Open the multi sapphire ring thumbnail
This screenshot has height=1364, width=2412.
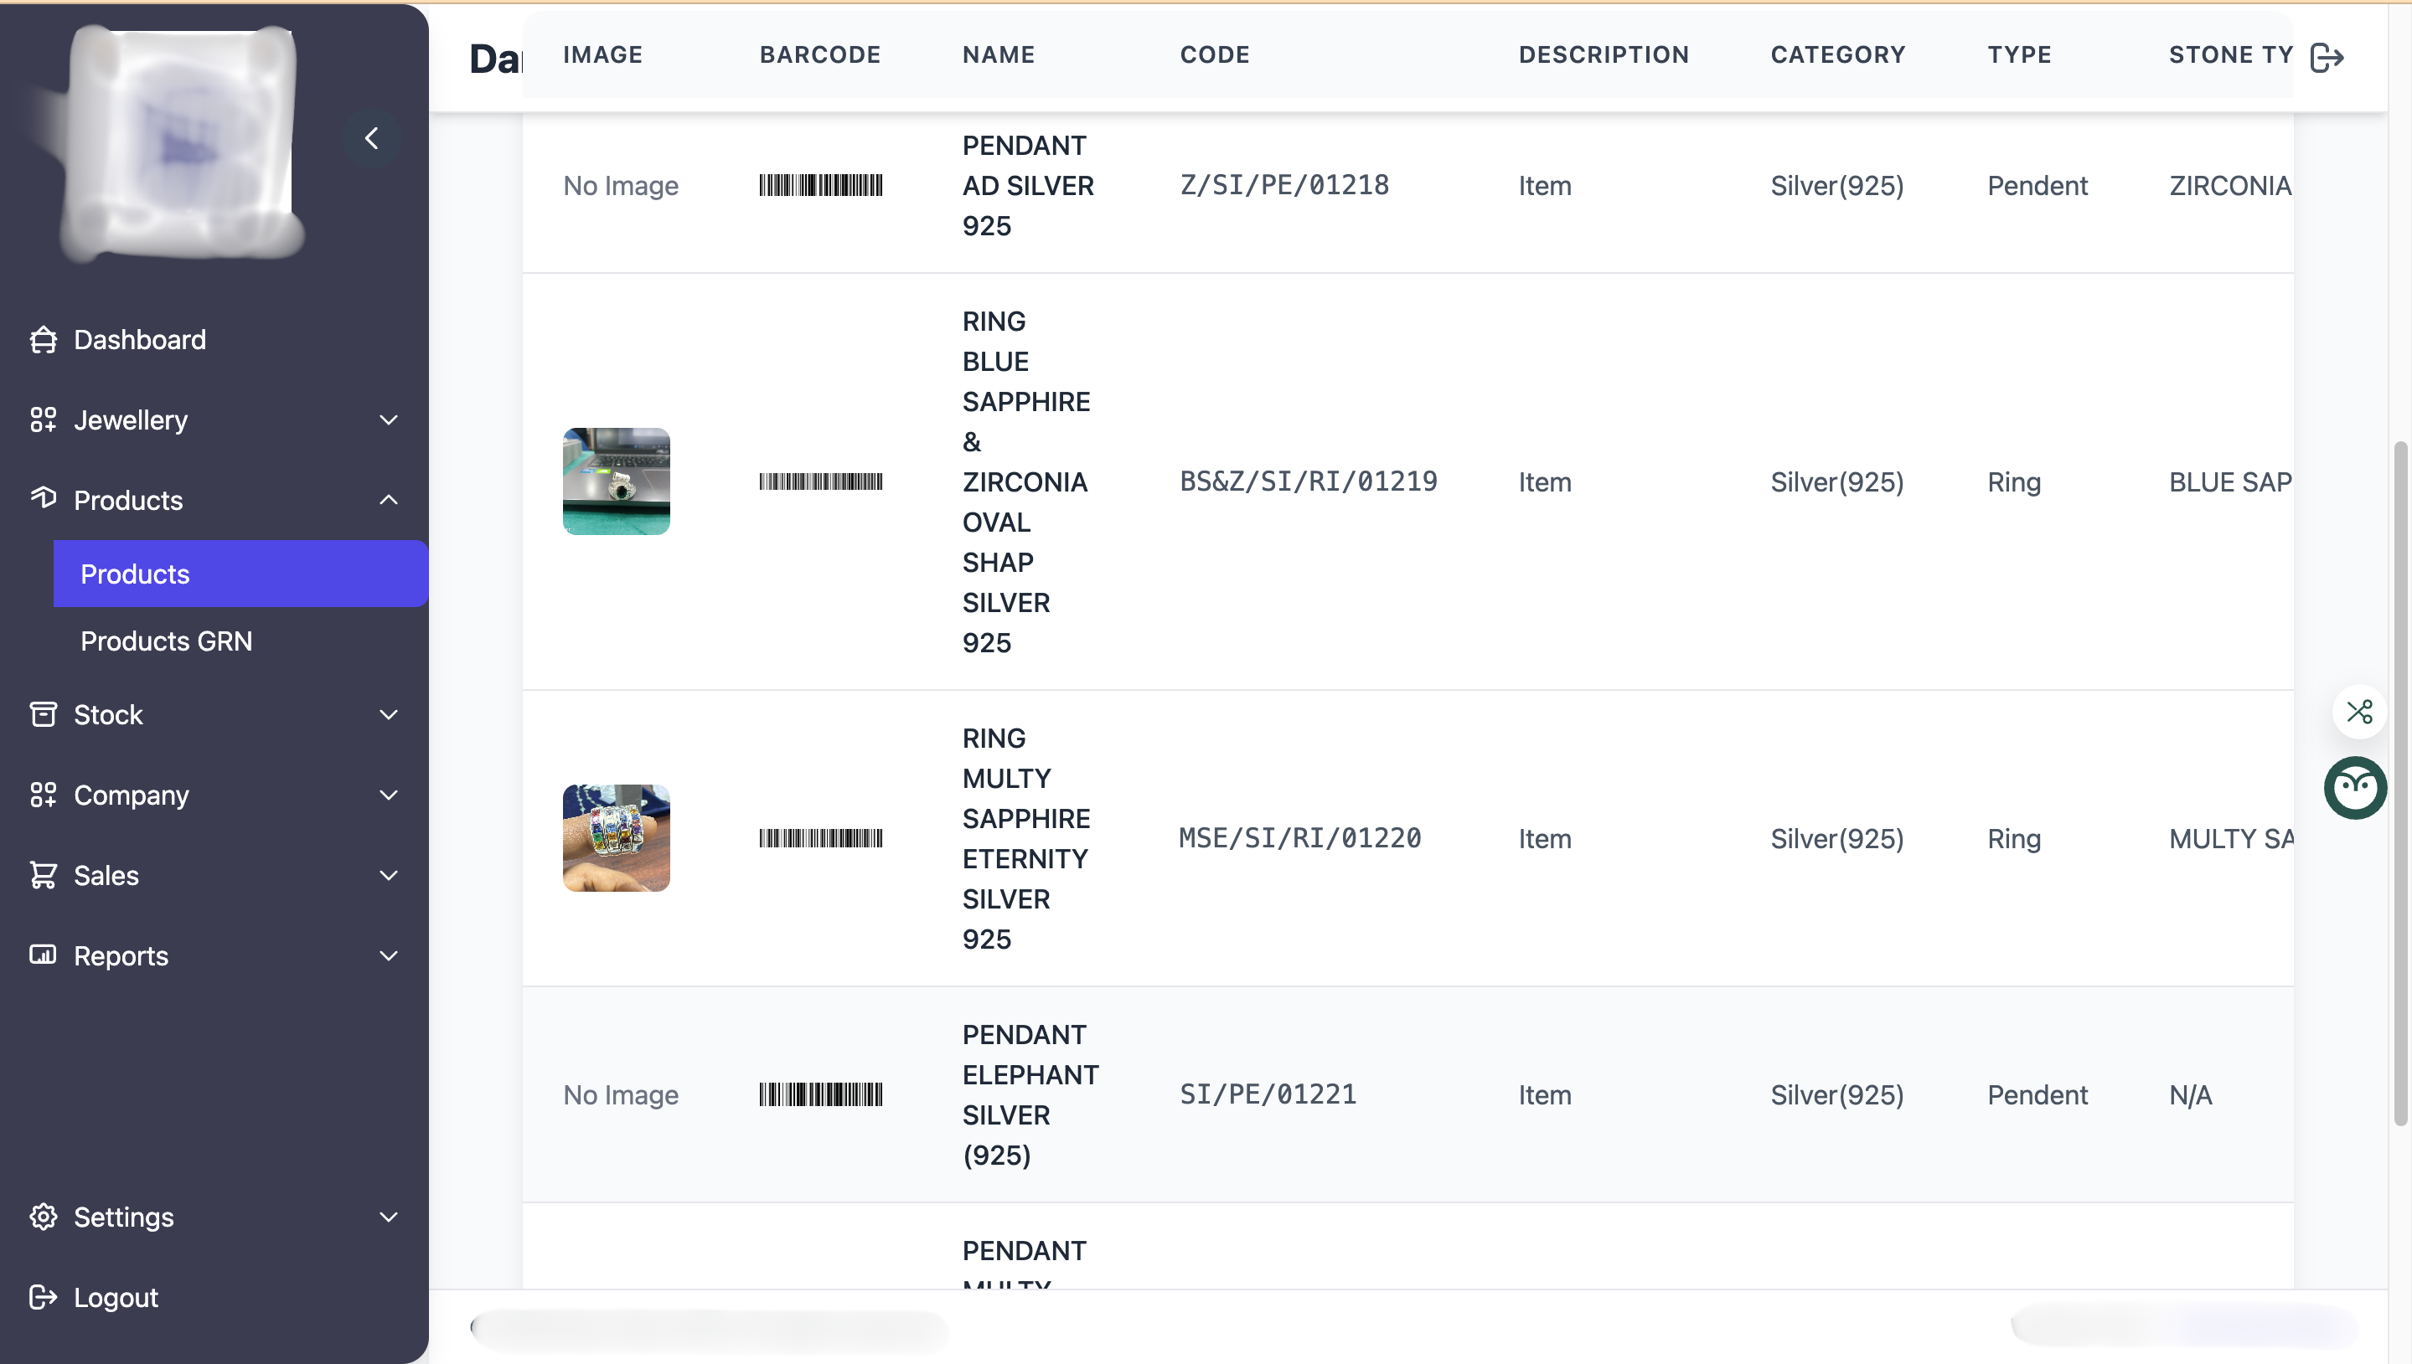pyautogui.click(x=616, y=837)
